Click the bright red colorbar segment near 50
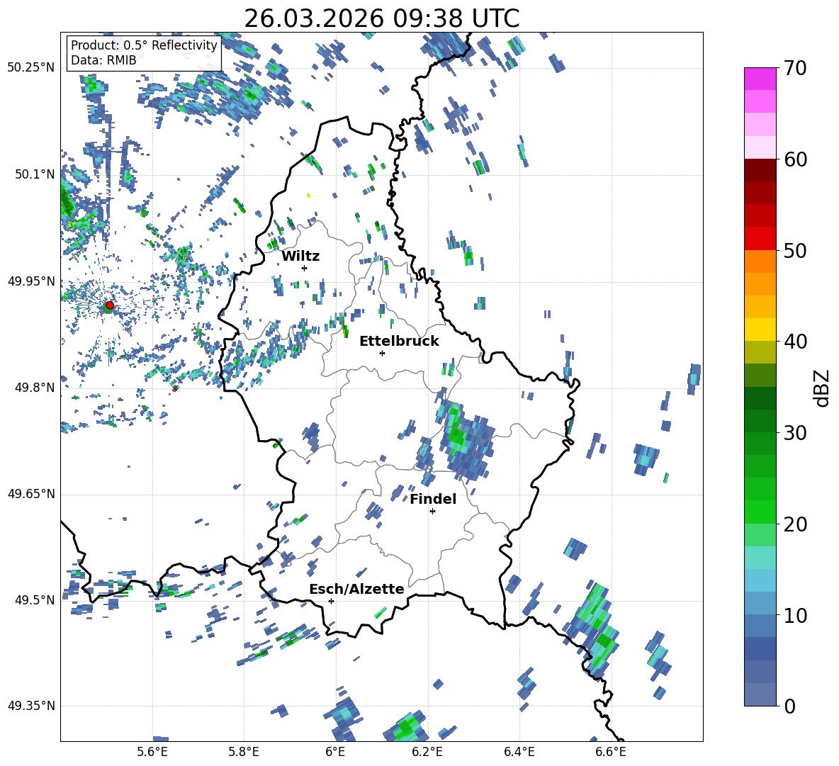The height and width of the screenshot is (766, 839). [760, 239]
